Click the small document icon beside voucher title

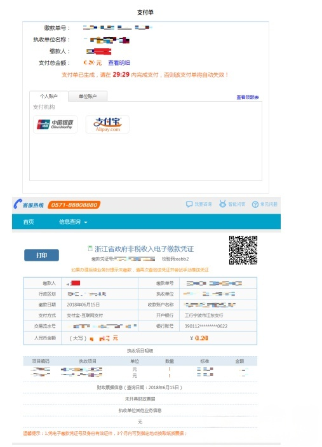[x=90, y=249]
